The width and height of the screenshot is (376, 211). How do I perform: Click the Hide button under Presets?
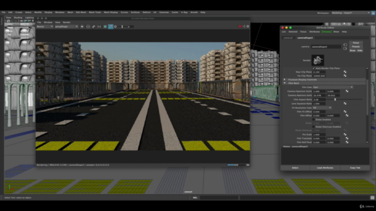pyautogui.click(x=360, y=50)
